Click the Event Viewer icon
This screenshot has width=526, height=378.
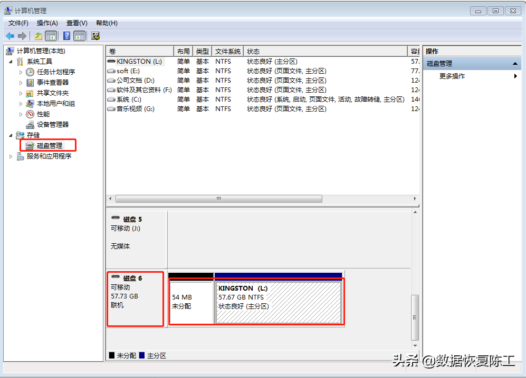pos(30,83)
